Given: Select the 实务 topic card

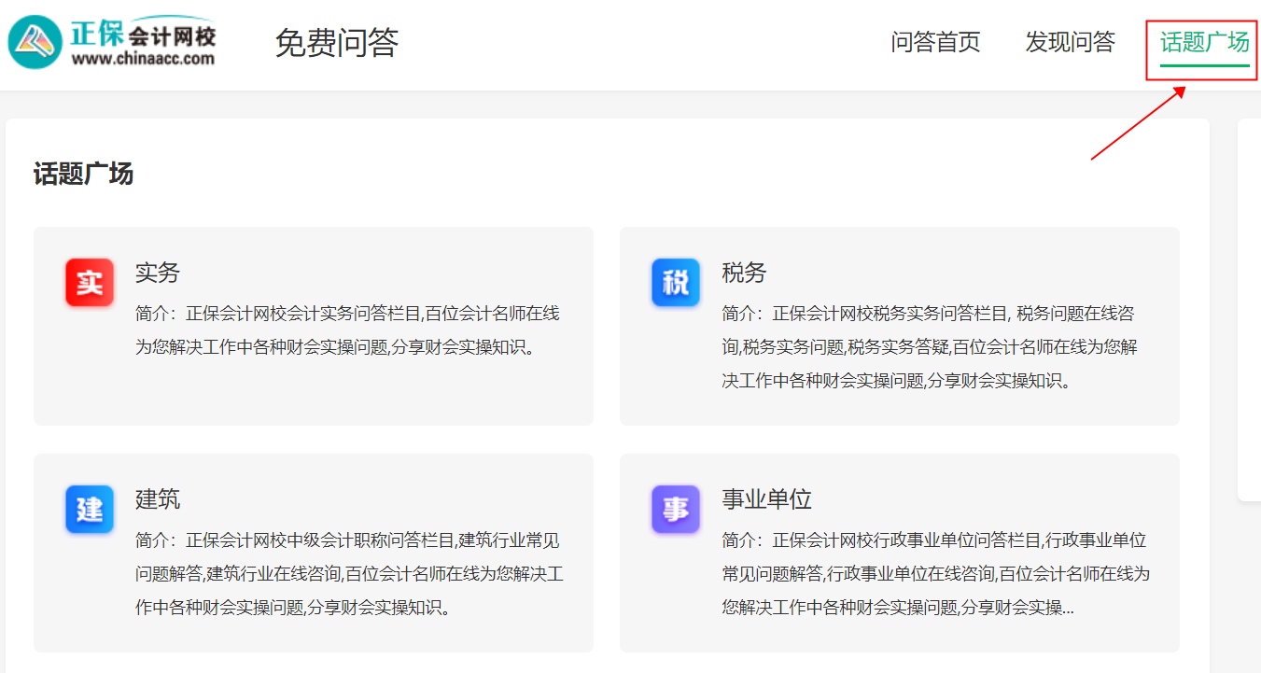Looking at the screenshot, I should coord(313,324).
